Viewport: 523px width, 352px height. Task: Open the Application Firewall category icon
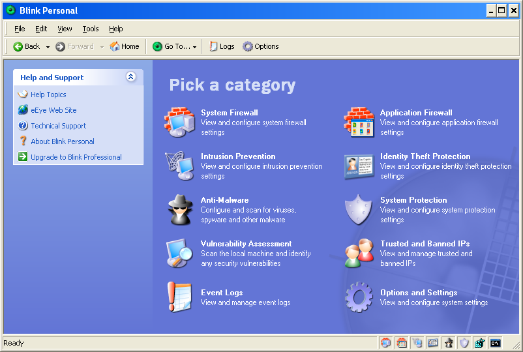click(359, 122)
